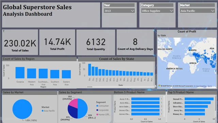Click the Asia Pacific pie in Sales by Market
The width and height of the screenshot is (218, 123).
tap(22, 109)
